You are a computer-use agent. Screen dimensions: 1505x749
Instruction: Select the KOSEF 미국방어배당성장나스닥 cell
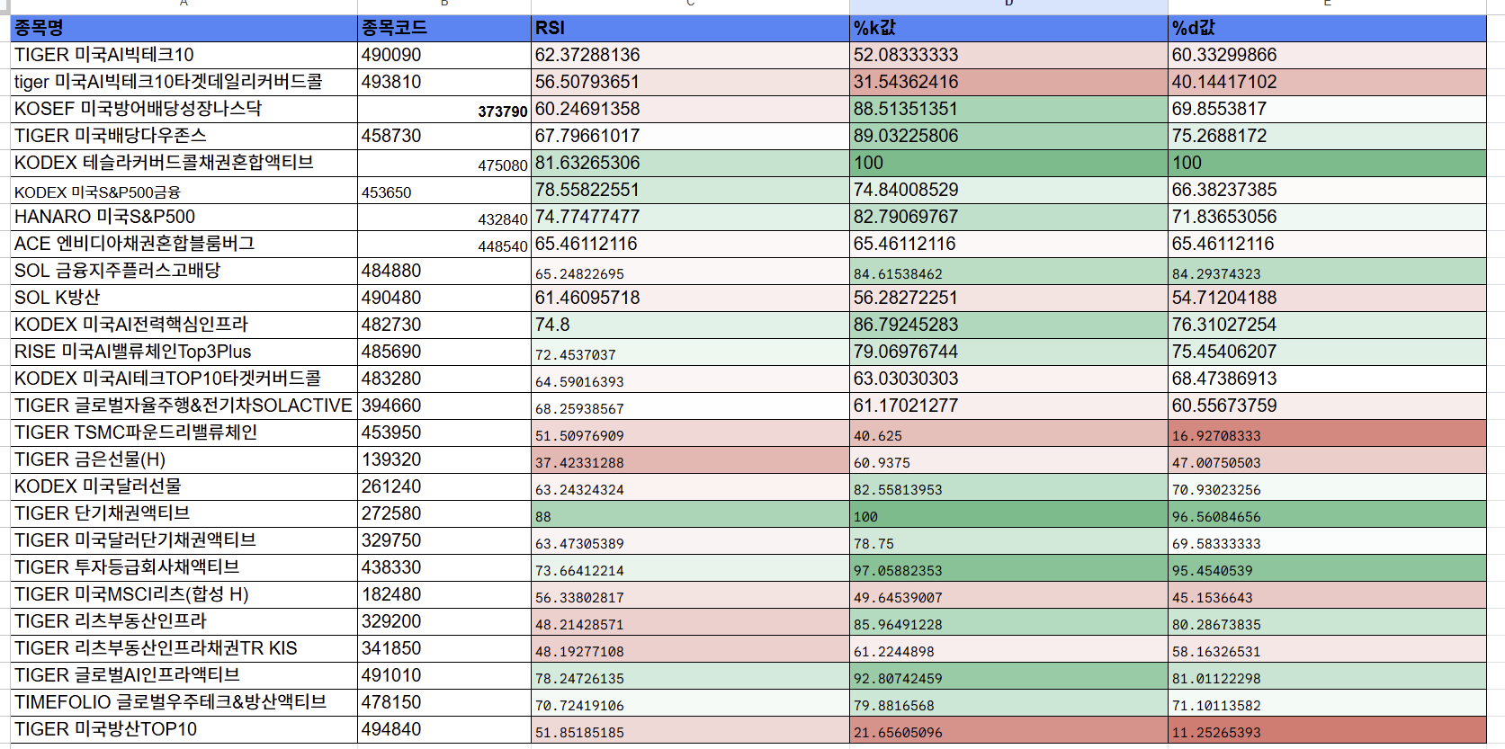tap(184, 109)
